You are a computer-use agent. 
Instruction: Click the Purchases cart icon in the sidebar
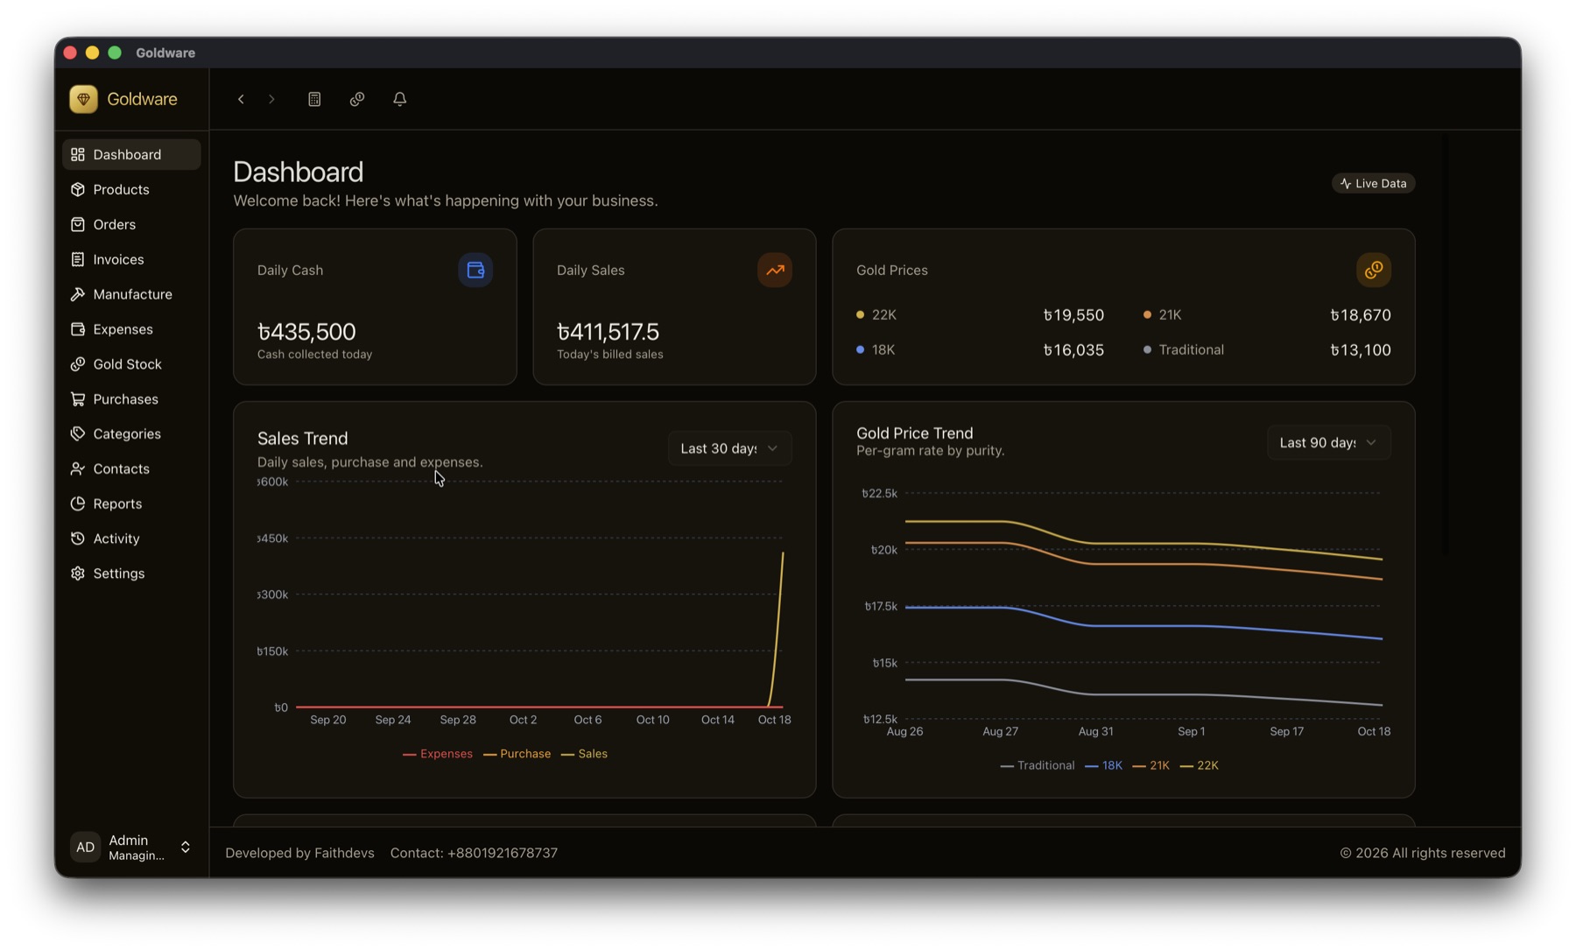78,399
